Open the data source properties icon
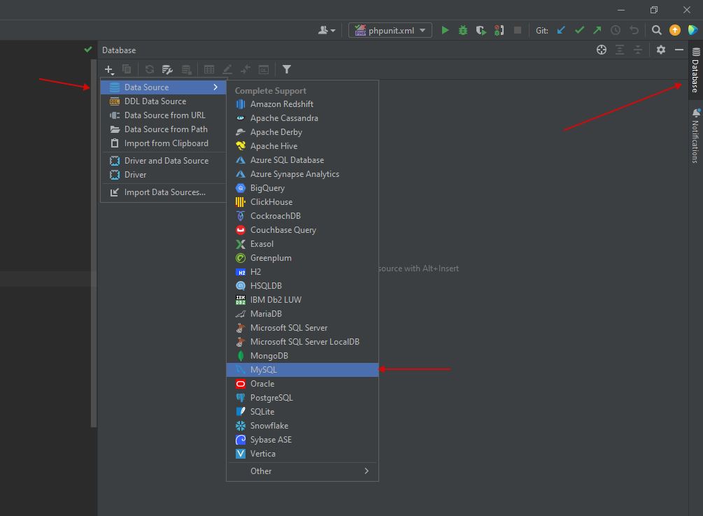The width and height of the screenshot is (703, 516). click(167, 69)
